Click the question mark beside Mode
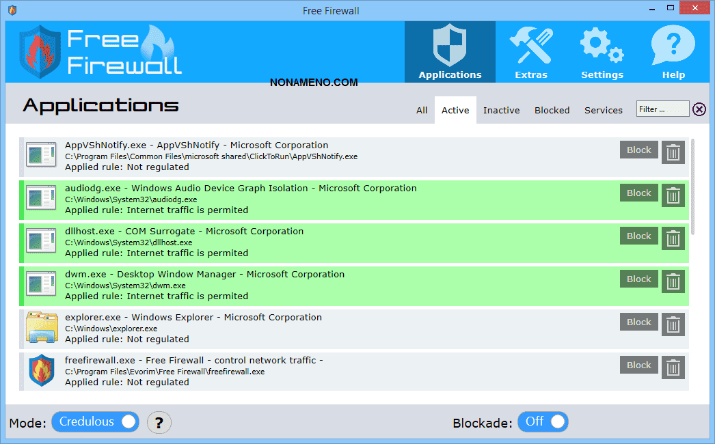Viewport: 715px width, 444px height. [159, 423]
